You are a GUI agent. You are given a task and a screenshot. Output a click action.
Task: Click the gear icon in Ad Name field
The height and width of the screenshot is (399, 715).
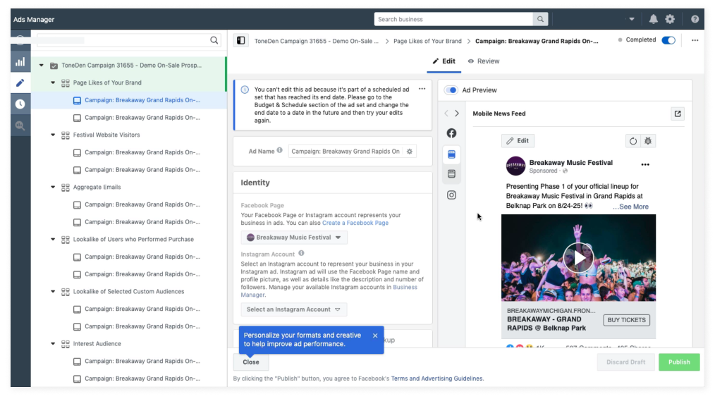410,152
